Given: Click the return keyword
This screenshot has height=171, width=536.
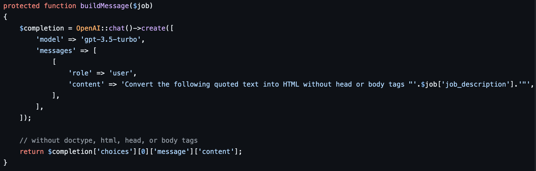Looking at the screenshot, I should click(x=32, y=152).
